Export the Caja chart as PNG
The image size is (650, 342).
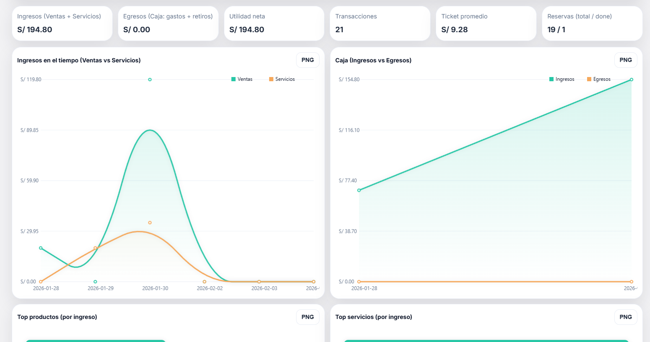coord(625,60)
